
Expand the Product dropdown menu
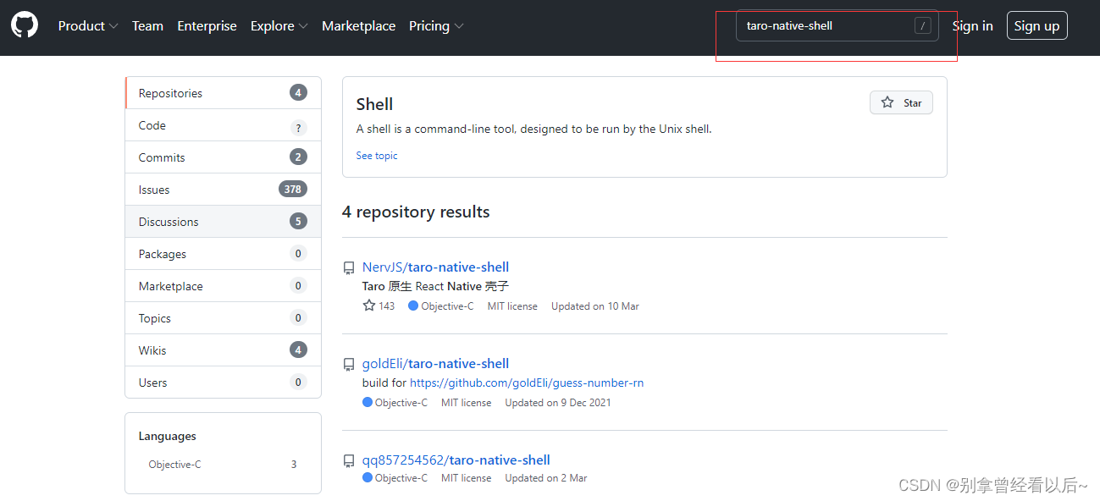(x=88, y=26)
